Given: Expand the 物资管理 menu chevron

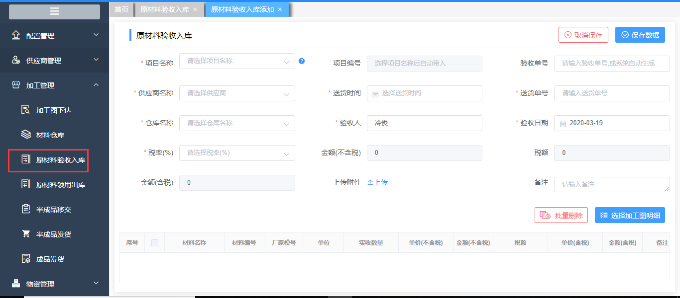Looking at the screenshot, I should [x=96, y=283].
